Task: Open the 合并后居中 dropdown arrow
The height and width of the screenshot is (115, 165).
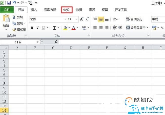Action: click(x=148, y=28)
